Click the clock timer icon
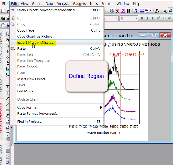 [x=3, y=25]
